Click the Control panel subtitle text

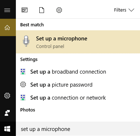[x=50, y=47]
